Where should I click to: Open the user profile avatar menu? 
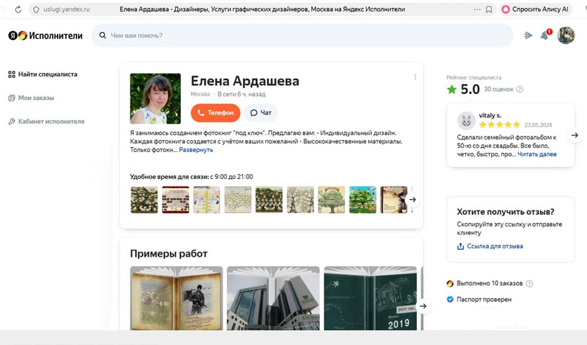(x=566, y=35)
